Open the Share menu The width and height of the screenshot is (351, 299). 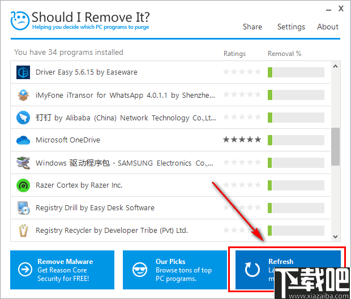252,27
